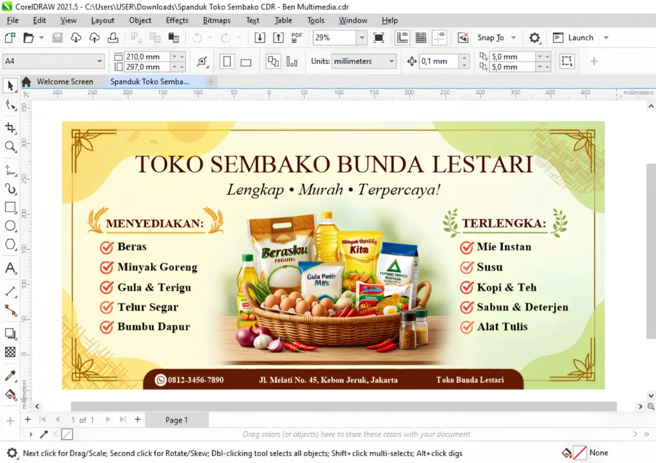Viewport: 656px width, 463px height.
Task: Toggle All Pages layout option
Action: [273, 61]
